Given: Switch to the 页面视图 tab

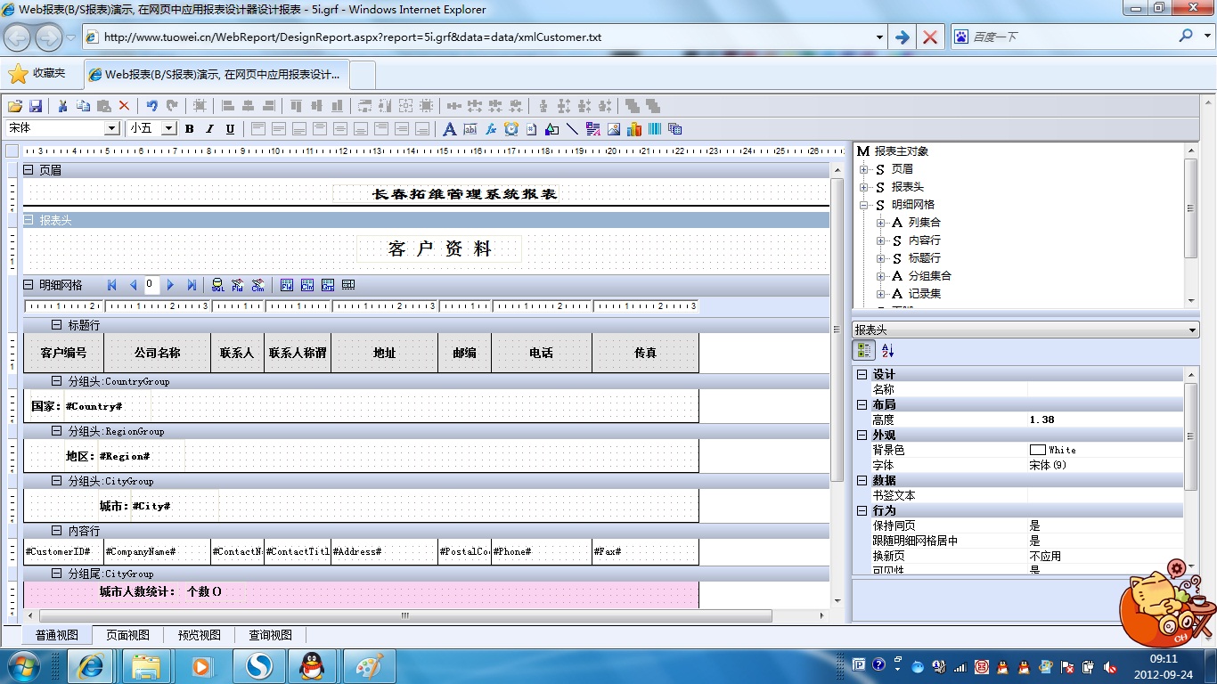Looking at the screenshot, I should coord(127,635).
